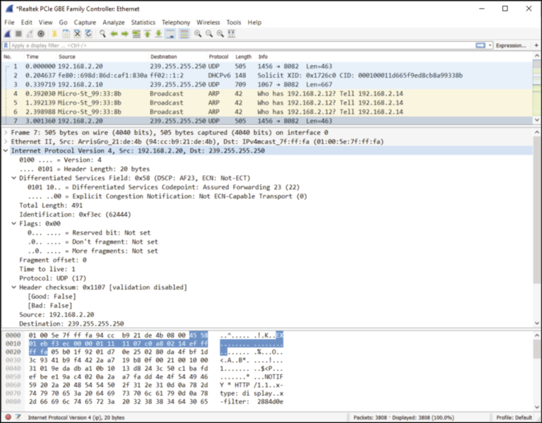Sort by the Protocol column header

[x=219, y=56]
